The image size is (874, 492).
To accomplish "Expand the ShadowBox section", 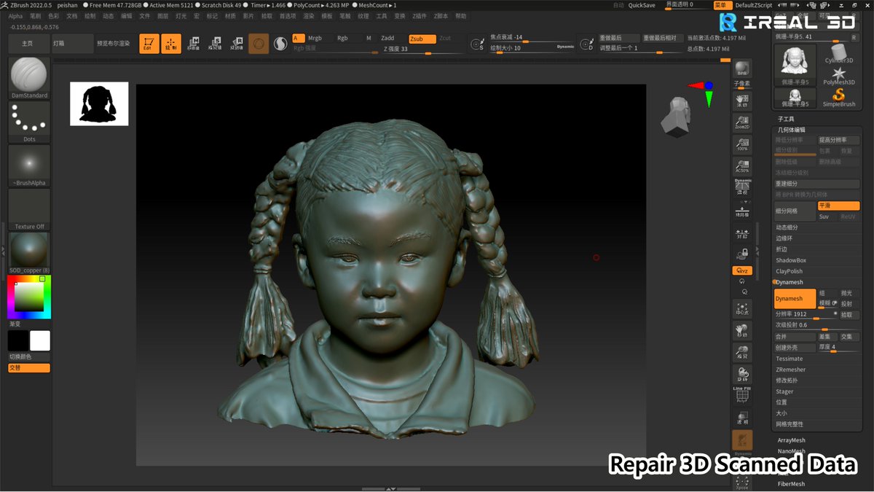I will 791,260.
